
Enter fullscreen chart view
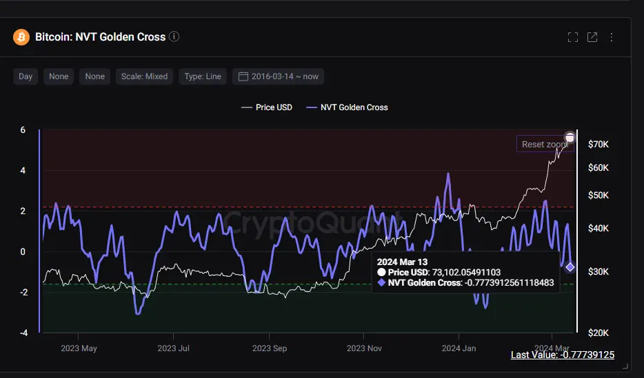click(573, 37)
